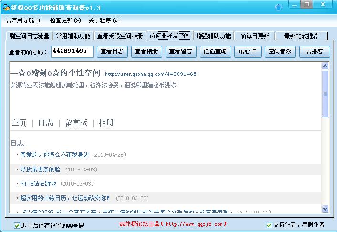Go to the 主页 page link
The height and width of the screenshot is (232, 337).
pos(19,123)
